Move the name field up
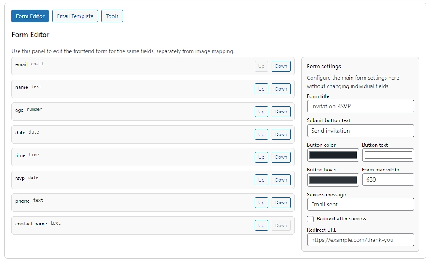The height and width of the screenshot is (265, 429). click(x=261, y=89)
